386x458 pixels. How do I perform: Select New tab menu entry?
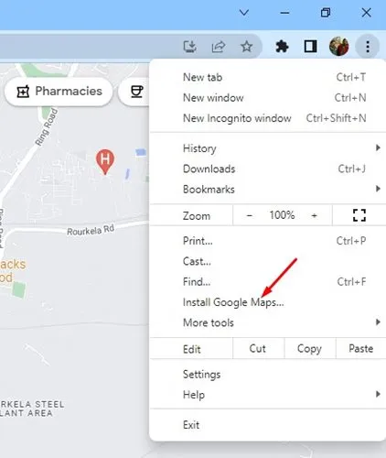coord(268,77)
